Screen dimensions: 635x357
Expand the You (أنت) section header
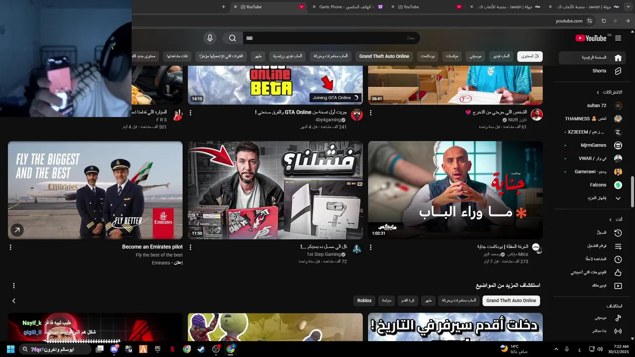coord(616,219)
